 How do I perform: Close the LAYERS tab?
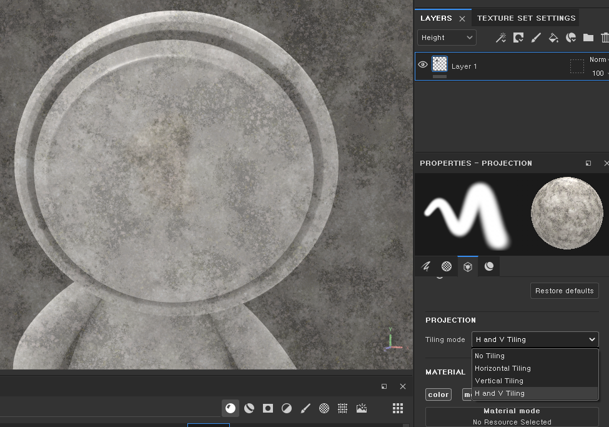462,19
